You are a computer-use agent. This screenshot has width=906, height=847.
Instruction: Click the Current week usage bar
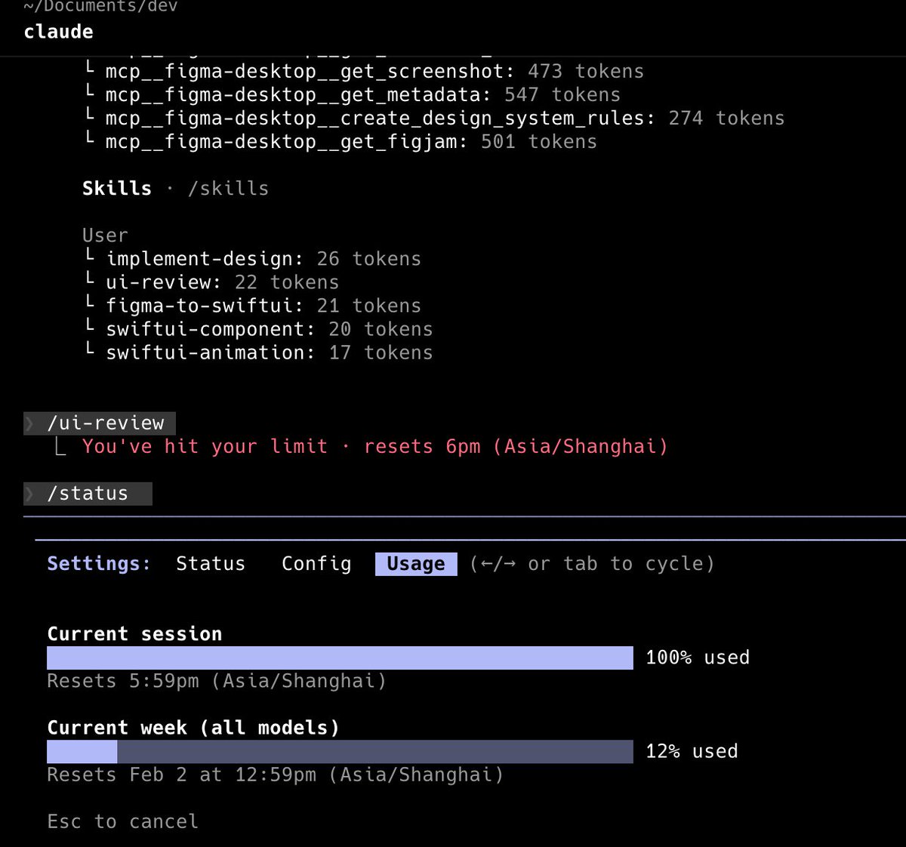340,752
